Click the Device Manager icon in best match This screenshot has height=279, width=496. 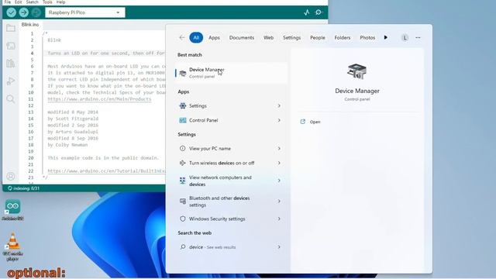pyautogui.click(x=183, y=73)
